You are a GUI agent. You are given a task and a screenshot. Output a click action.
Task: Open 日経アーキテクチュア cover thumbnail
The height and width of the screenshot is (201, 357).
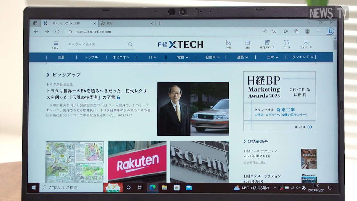(309, 159)
